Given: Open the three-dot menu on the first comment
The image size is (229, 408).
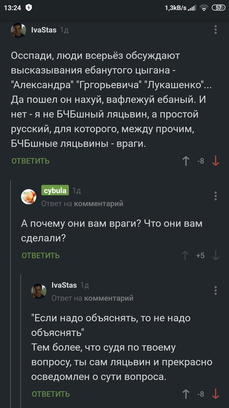Looking at the screenshot, I should (x=215, y=30).
